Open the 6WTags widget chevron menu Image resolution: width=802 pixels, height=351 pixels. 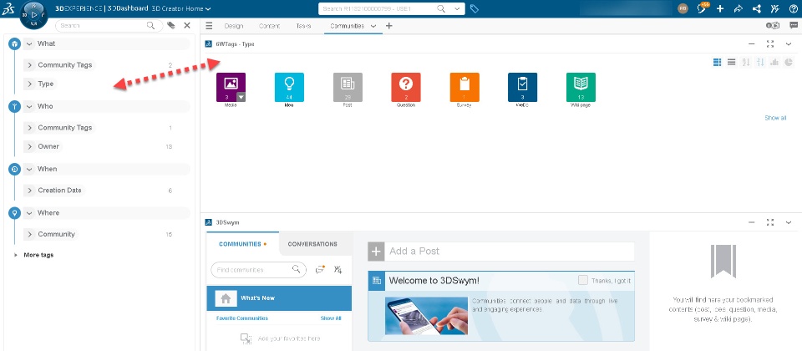[788, 44]
